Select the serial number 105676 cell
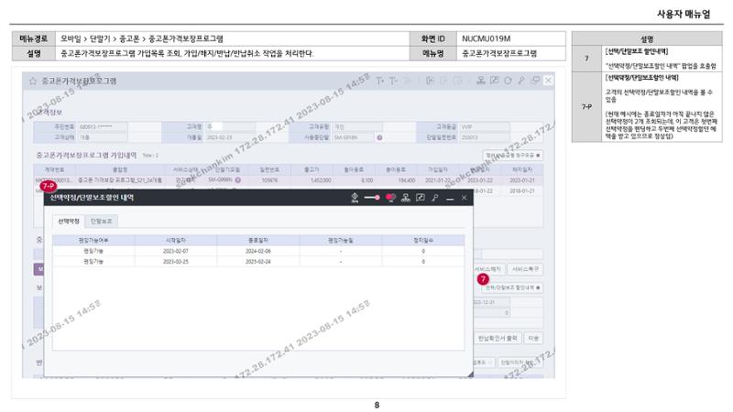The image size is (733, 412). pos(269,179)
